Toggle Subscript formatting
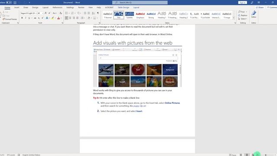 [x=39, y=18]
